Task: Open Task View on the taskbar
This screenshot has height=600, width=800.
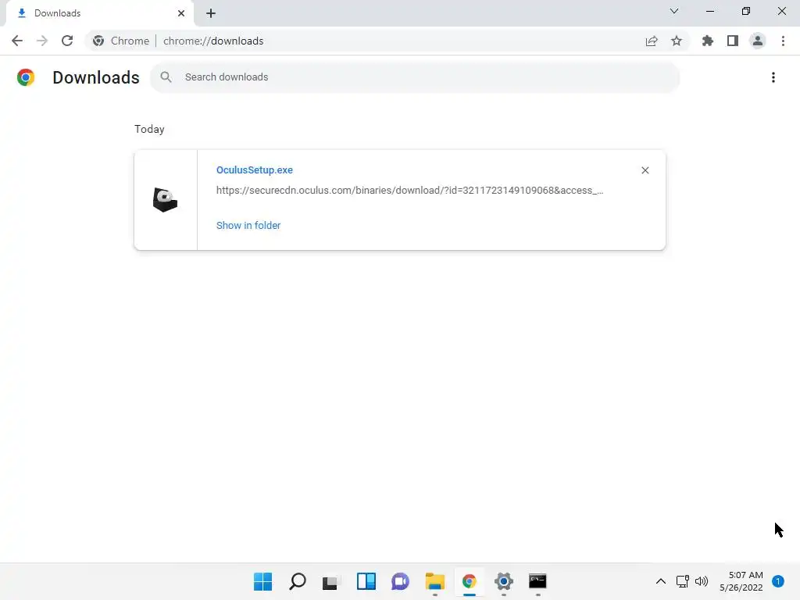Action: point(331,581)
